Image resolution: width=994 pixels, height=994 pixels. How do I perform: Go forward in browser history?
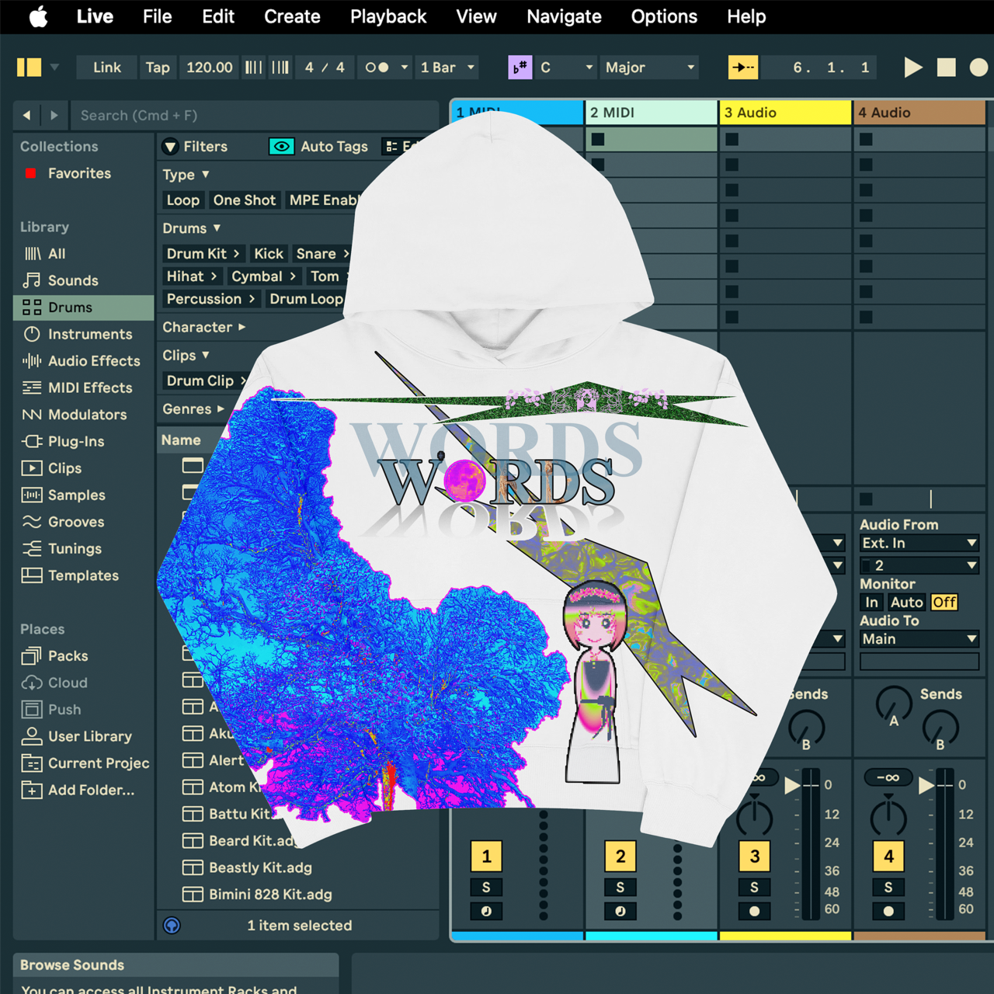(54, 115)
